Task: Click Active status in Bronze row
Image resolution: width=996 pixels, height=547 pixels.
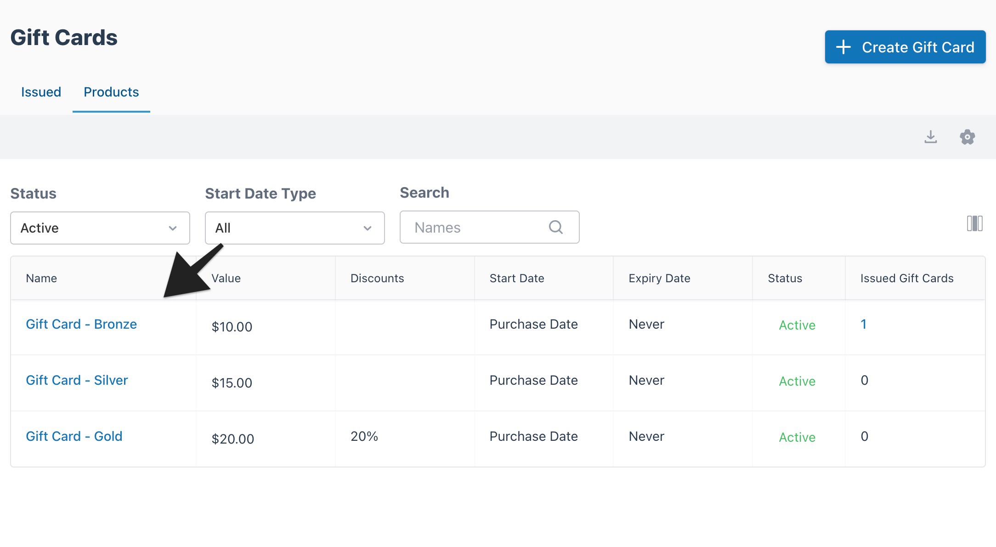Action: (x=797, y=325)
